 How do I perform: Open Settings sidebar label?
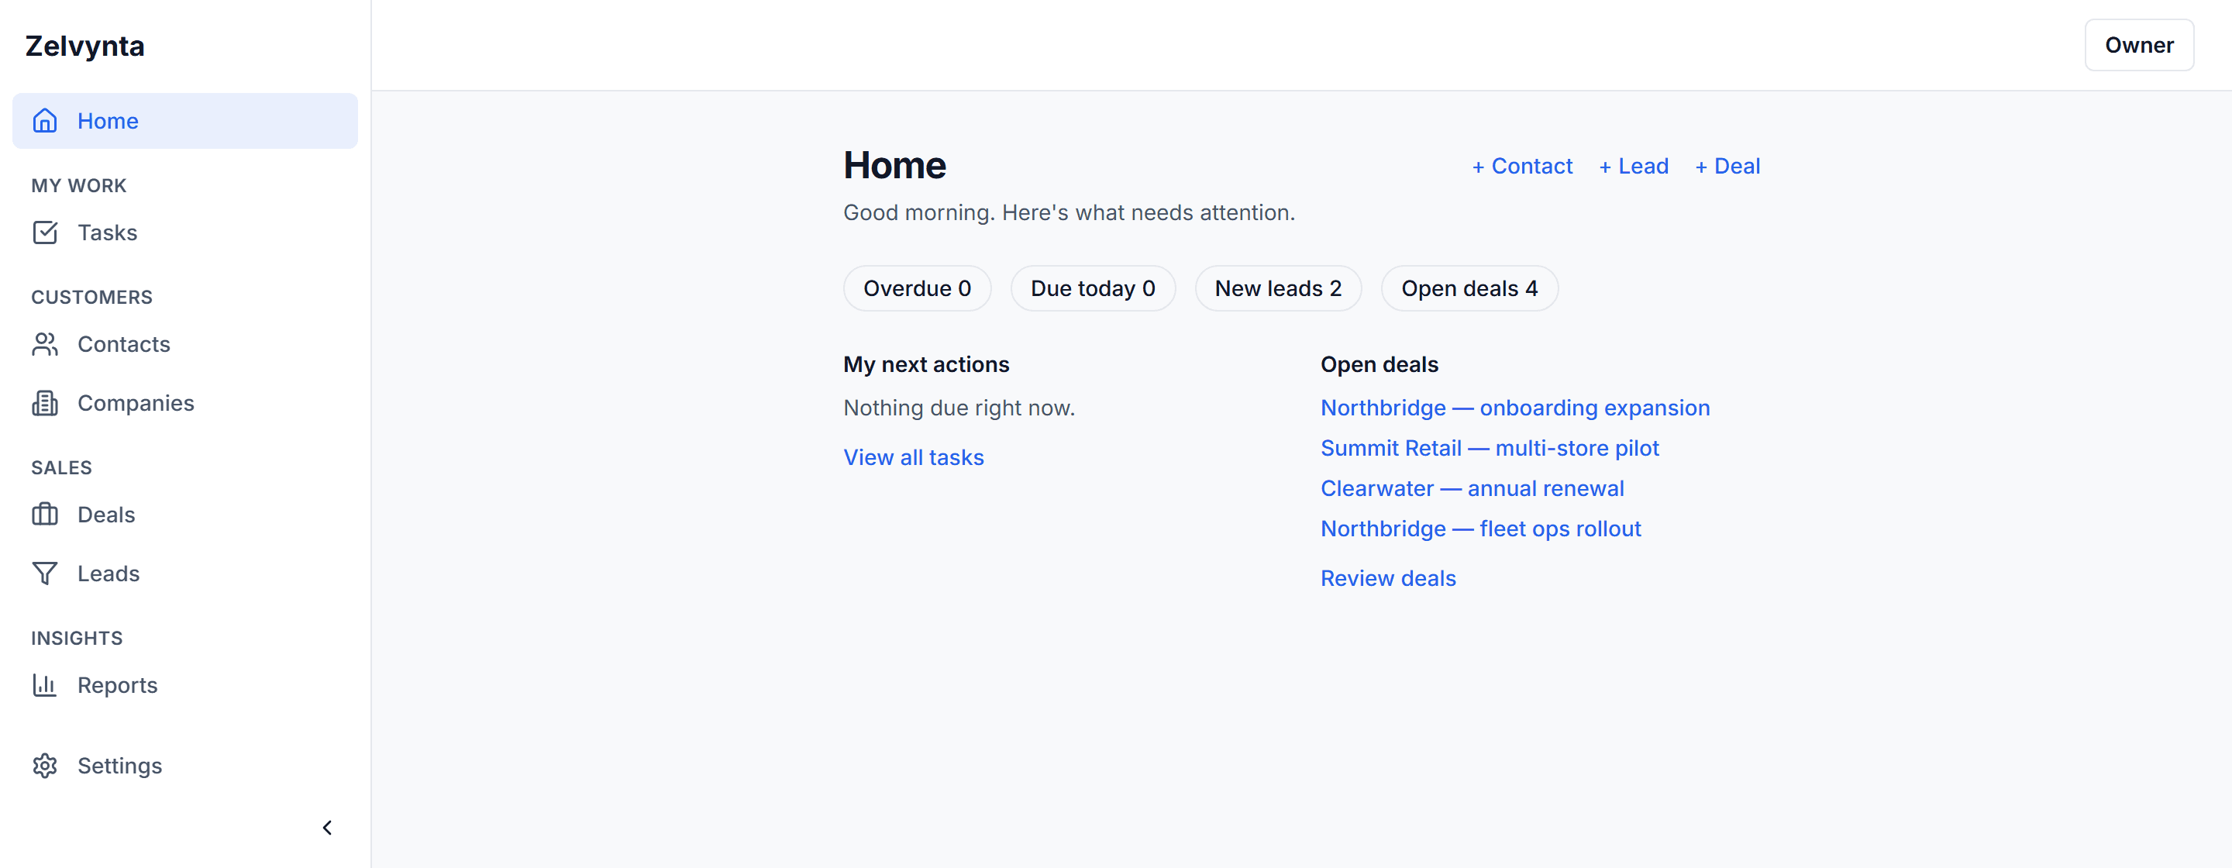119,766
